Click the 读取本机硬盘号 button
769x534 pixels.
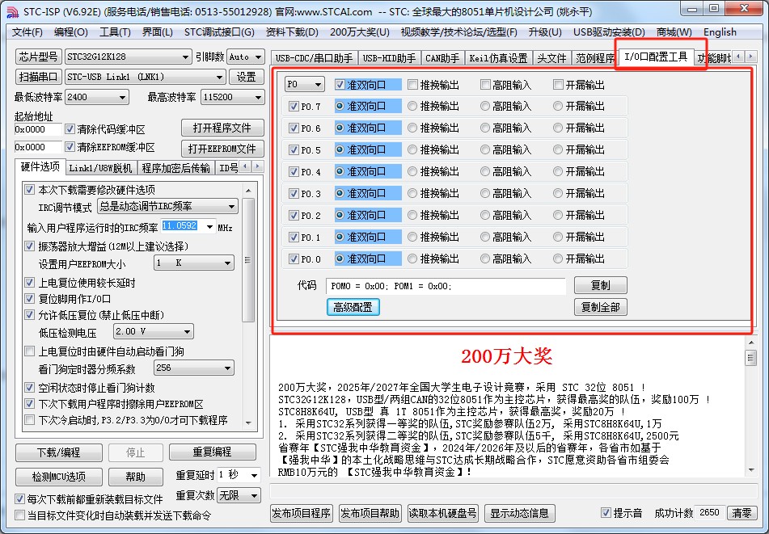442,514
